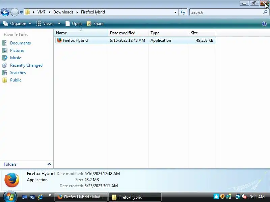Image resolution: width=270 pixels, height=202 pixels.
Task: Refresh the folder view
Action: tap(183, 12)
